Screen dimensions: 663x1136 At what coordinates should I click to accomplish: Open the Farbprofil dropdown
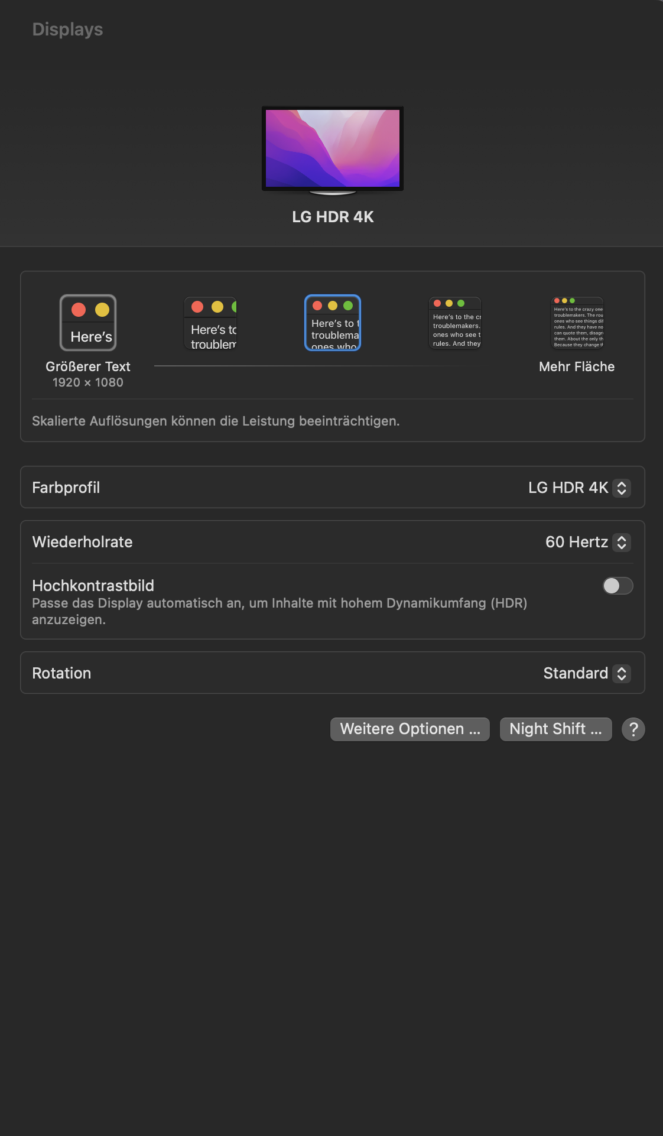click(580, 488)
